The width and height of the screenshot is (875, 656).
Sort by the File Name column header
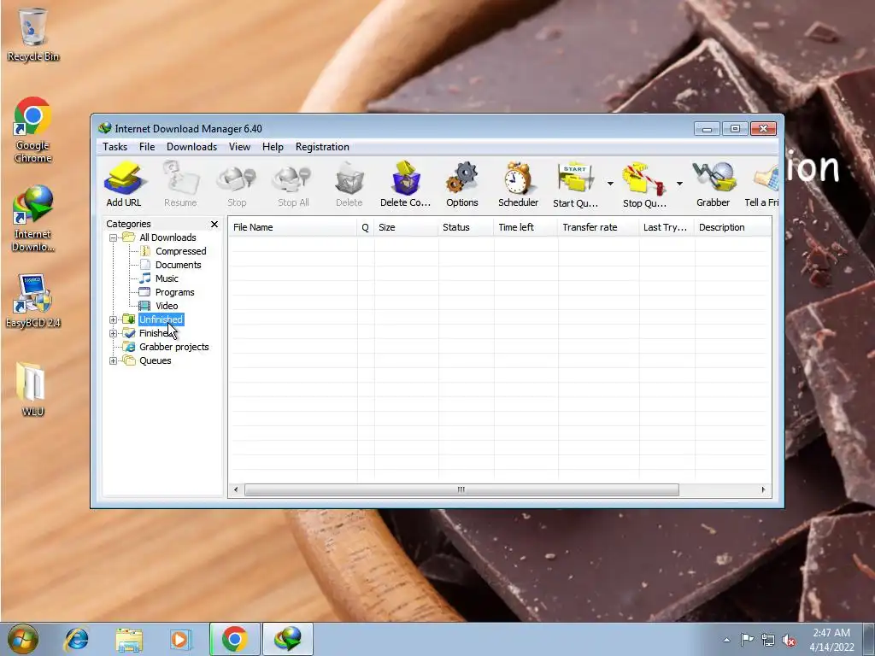pos(293,227)
